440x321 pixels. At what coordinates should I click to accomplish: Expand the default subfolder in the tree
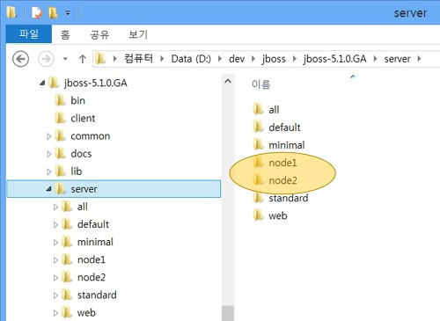(x=55, y=224)
